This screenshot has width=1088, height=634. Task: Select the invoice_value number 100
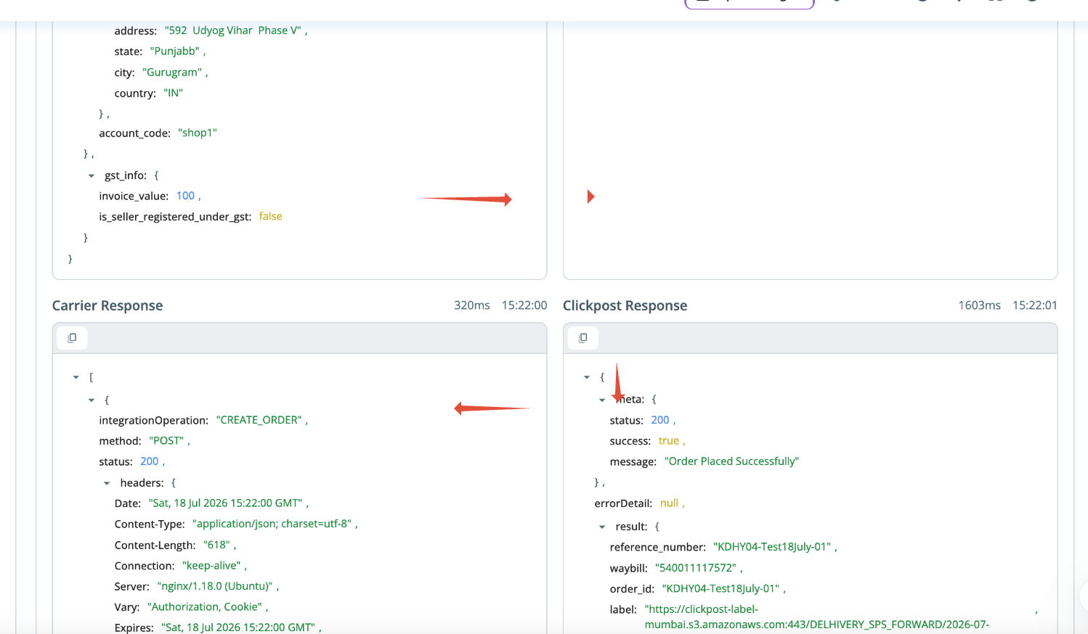point(185,196)
